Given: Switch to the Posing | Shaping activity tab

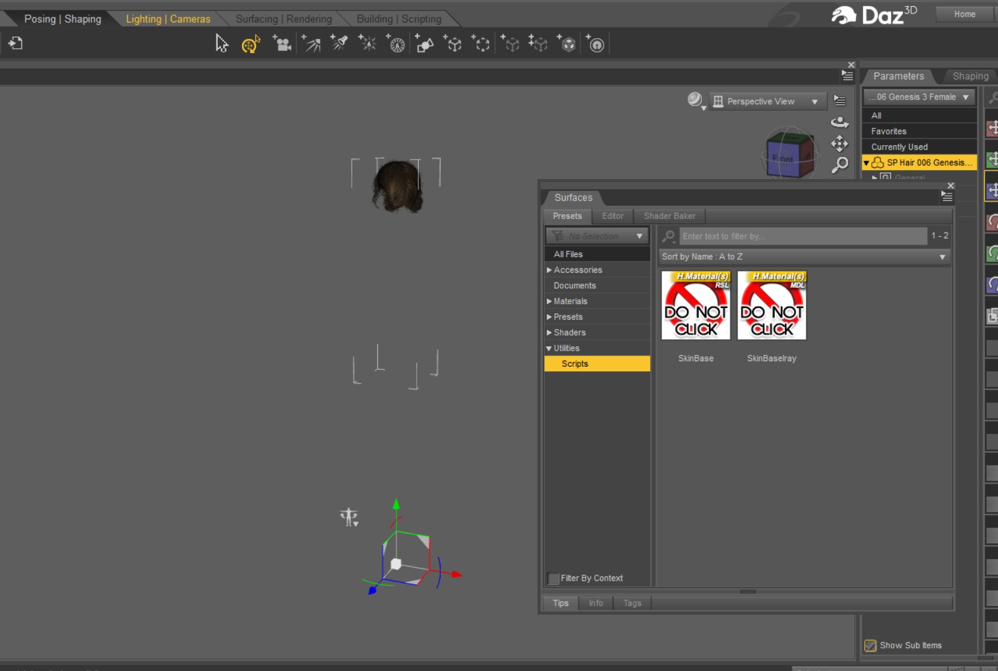Looking at the screenshot, I should coord(63,19).
